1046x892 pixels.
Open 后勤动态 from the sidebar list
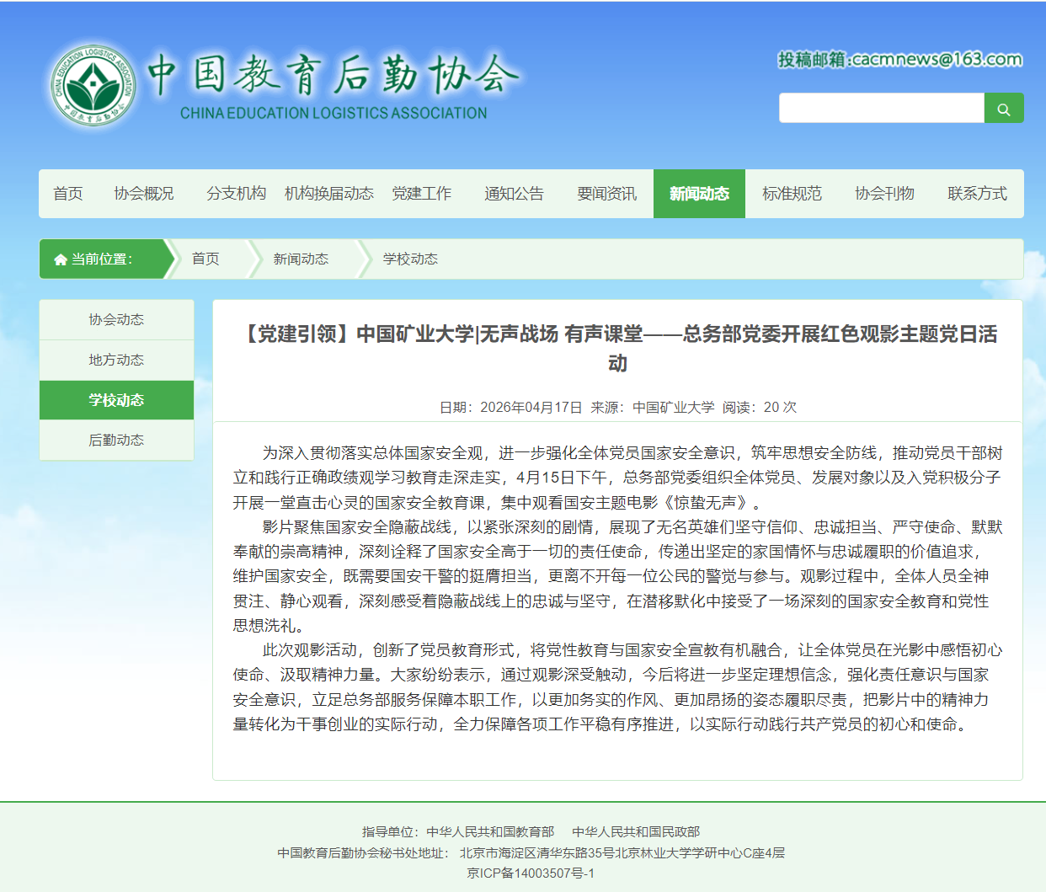116,440
